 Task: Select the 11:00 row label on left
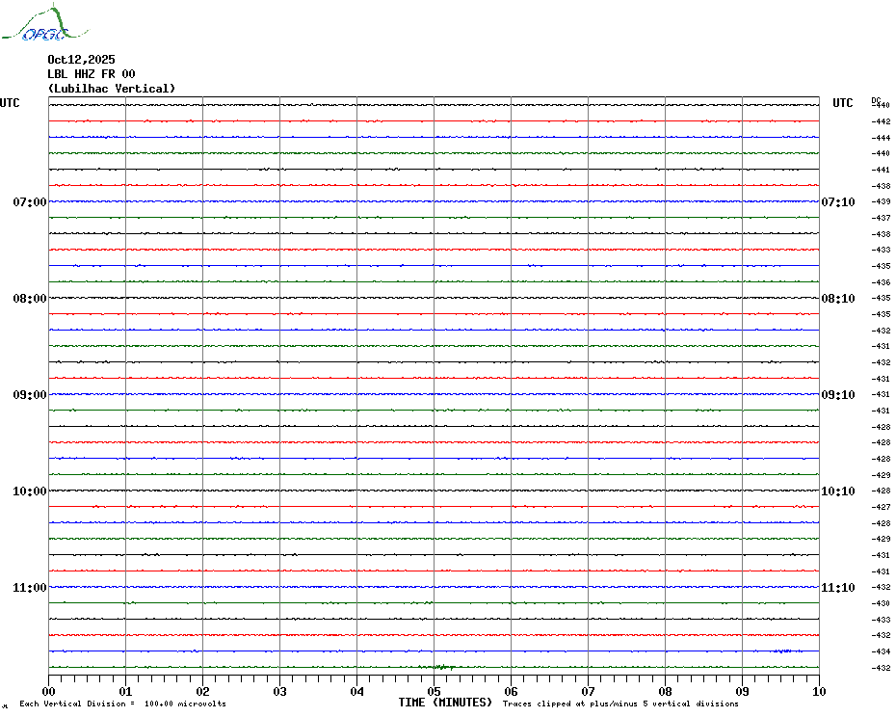(x=29, y=588)
